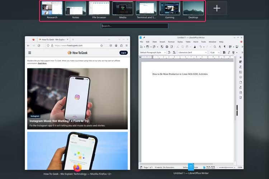The image size is (269, 179).
Task: Expand the Default Paragraph Style dropdown
Action: click(165, 52)
